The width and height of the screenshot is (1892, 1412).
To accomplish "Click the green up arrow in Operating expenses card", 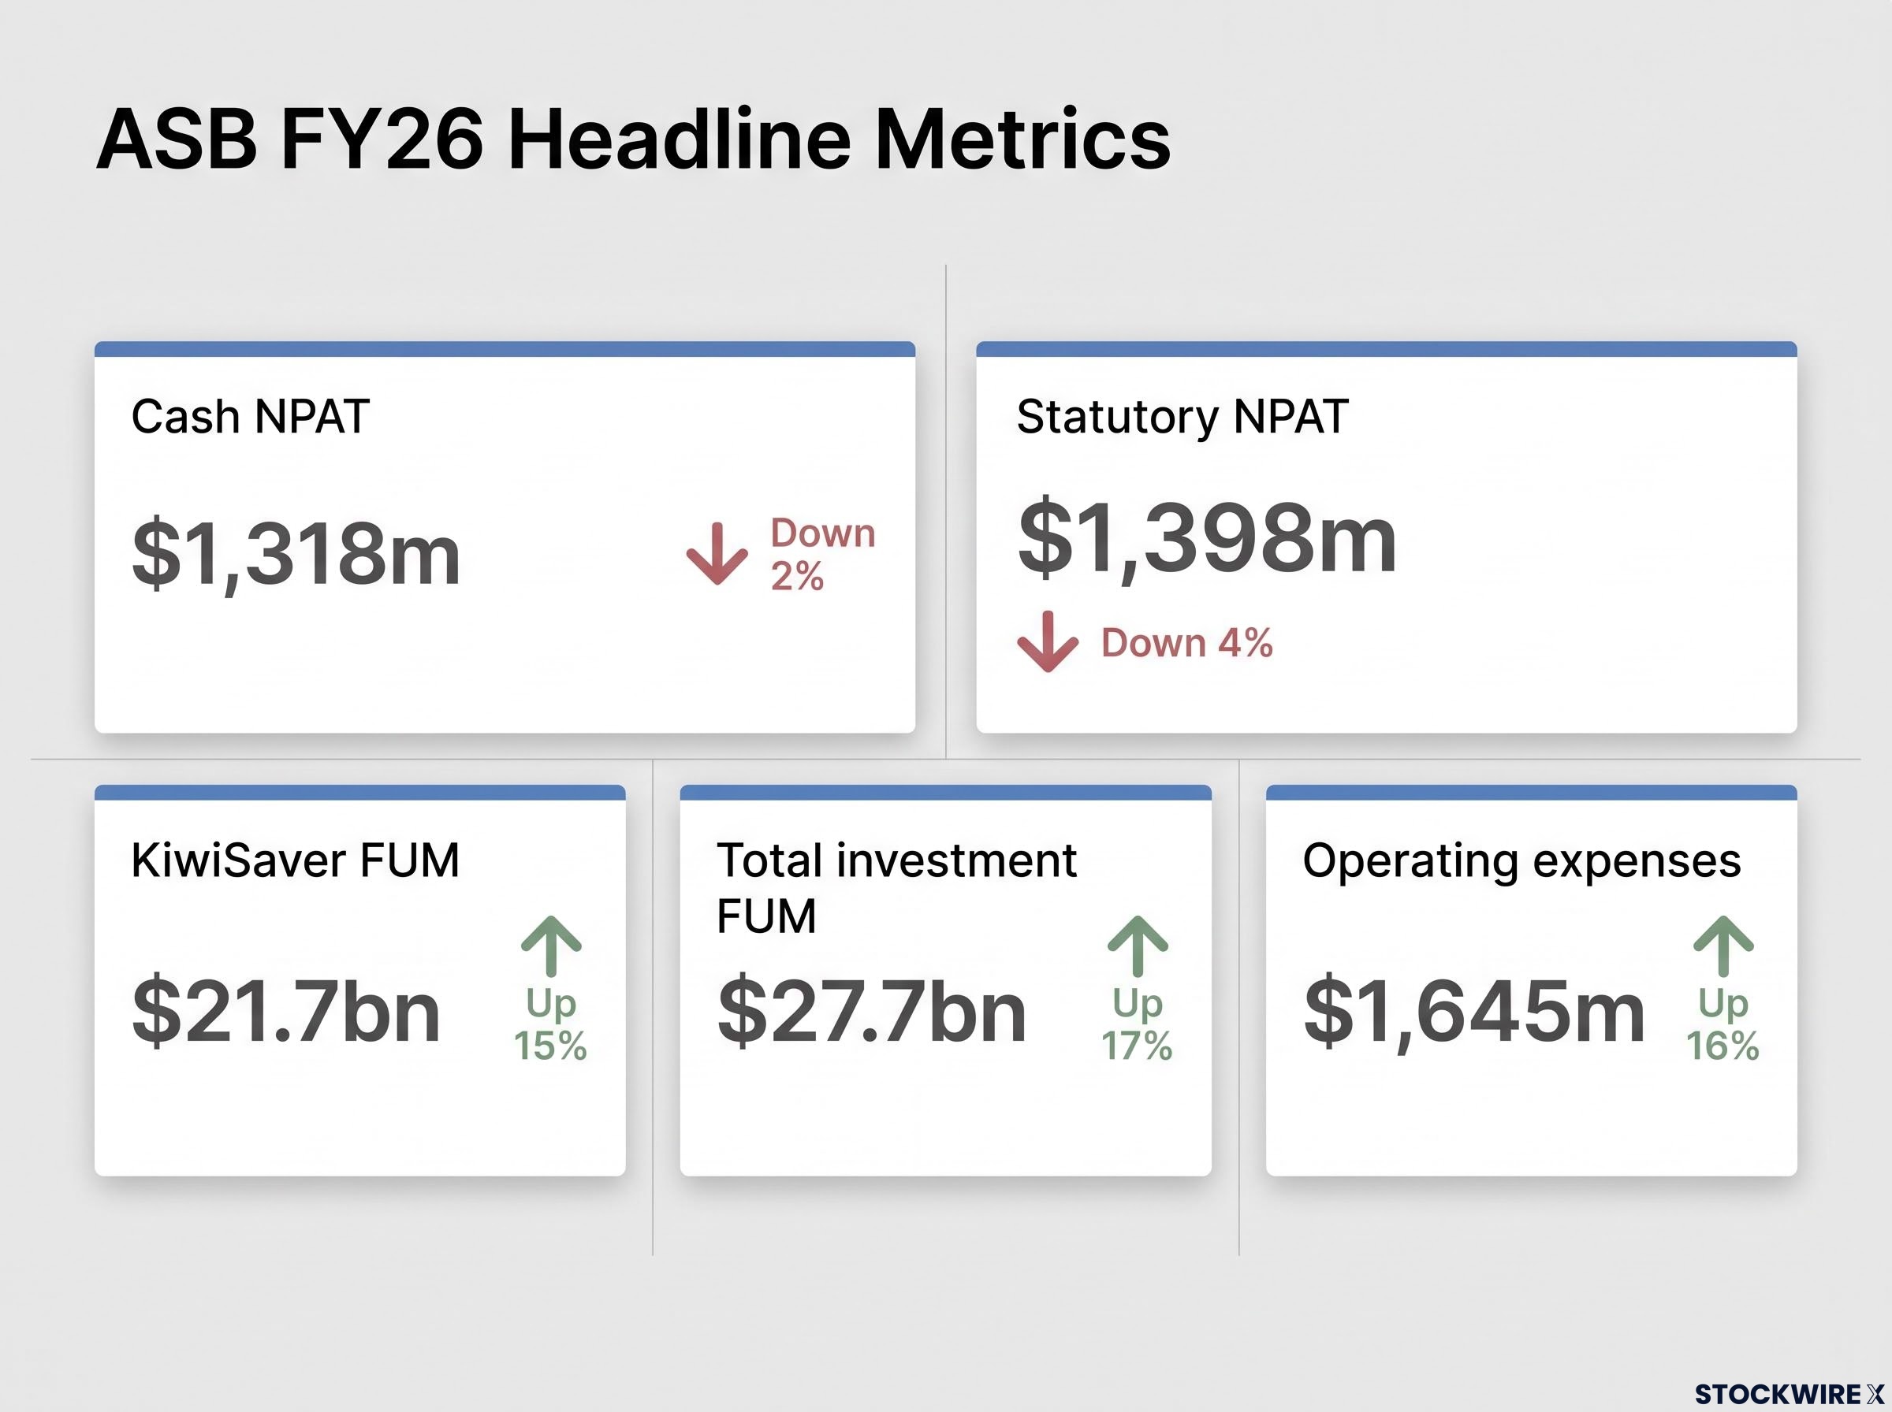I will coord(1723,946).
